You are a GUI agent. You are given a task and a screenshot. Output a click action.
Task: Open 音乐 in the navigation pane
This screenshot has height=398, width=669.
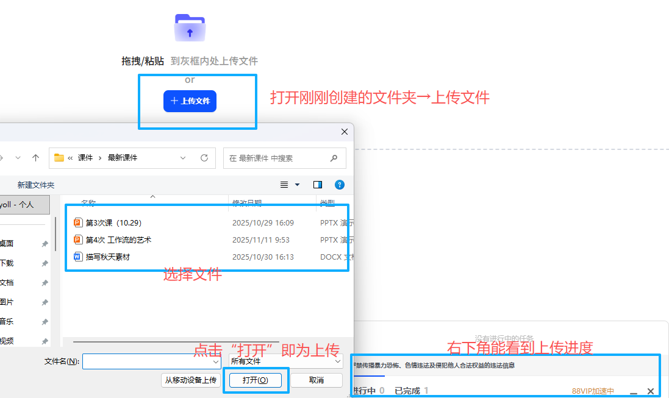[x=7, y=322]
